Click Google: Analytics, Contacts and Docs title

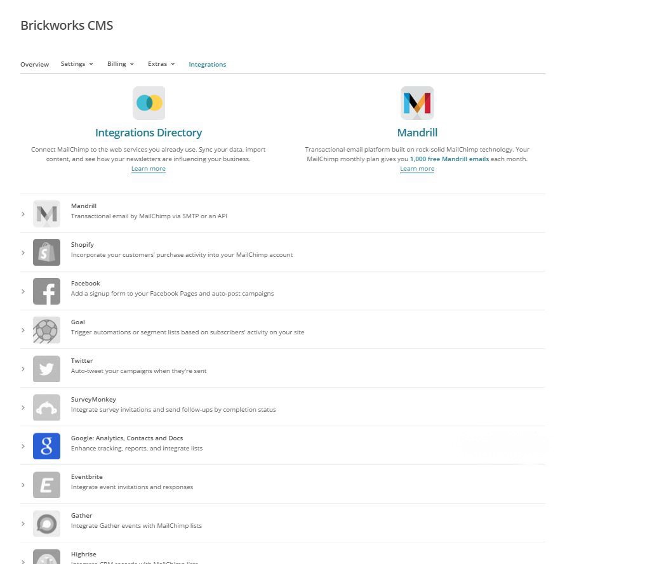(x=127, y=438)
